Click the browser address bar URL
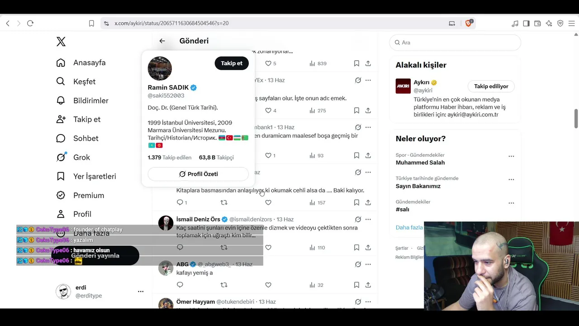 coord(171,23)
